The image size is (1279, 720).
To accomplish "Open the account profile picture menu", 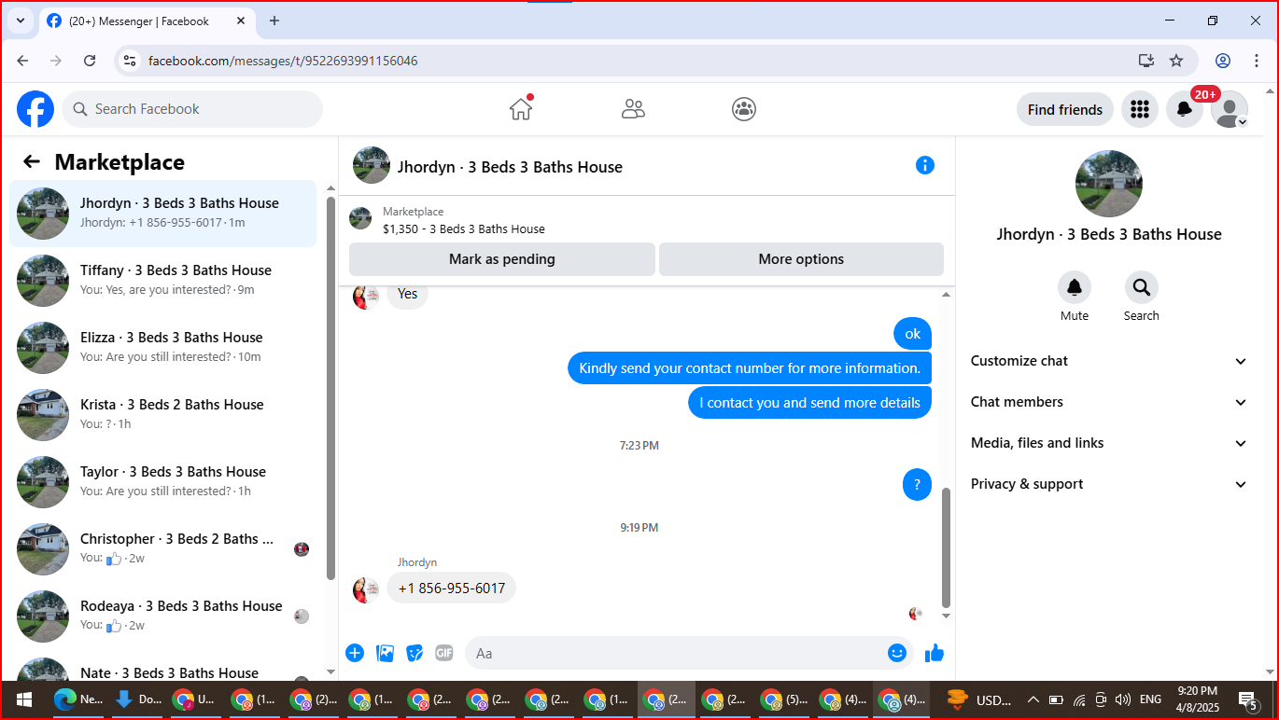I will pyautogui.click(x=1230, y=109).
